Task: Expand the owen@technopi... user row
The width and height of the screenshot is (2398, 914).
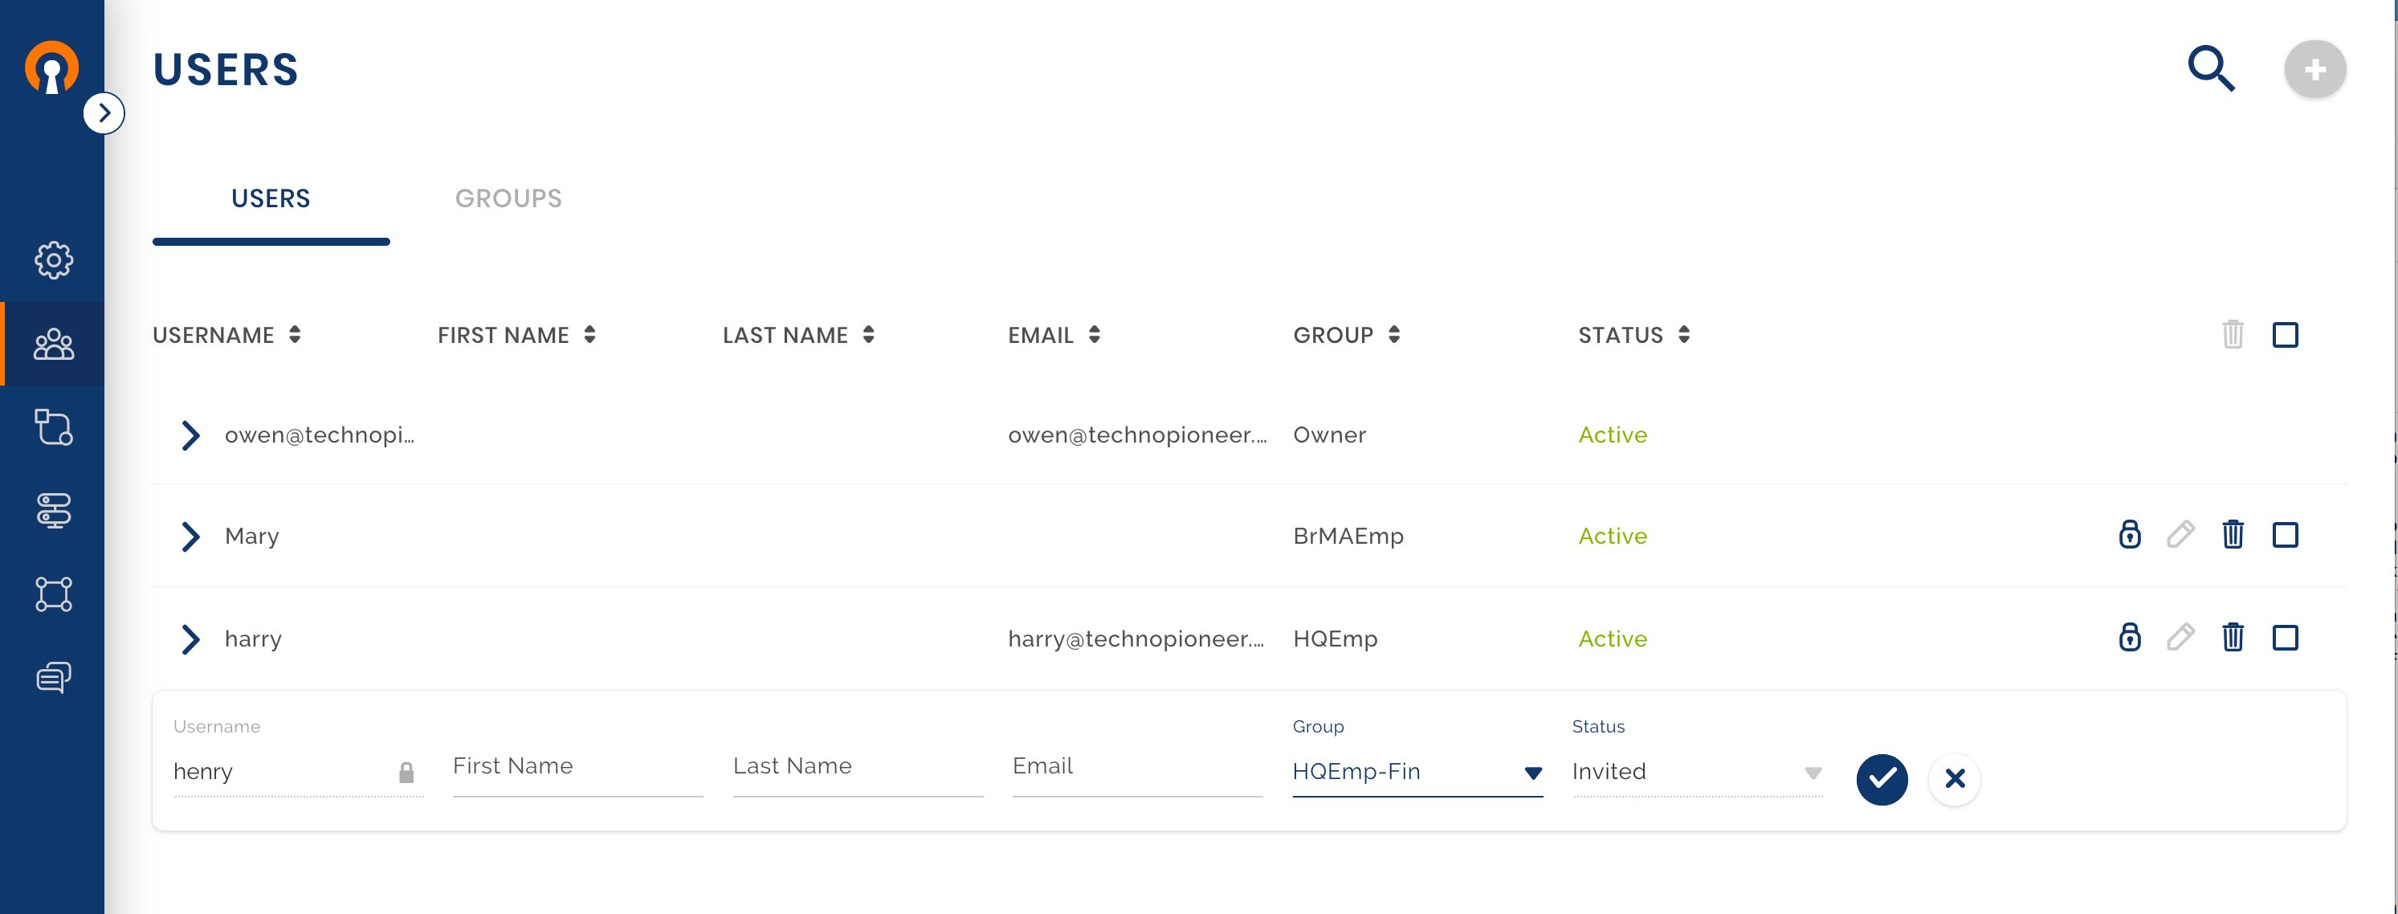Action: click(190, 434)
